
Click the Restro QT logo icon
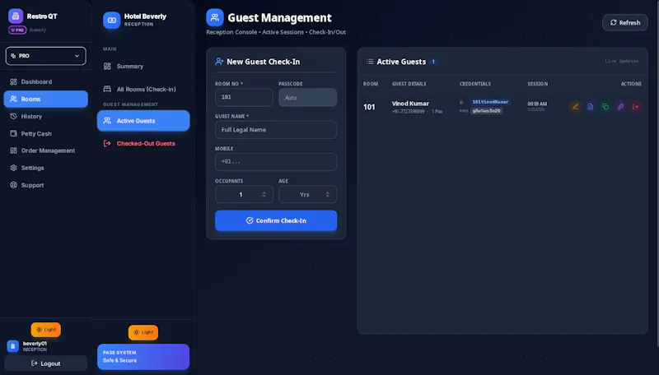pyautogui.click(x=16, y=16)
